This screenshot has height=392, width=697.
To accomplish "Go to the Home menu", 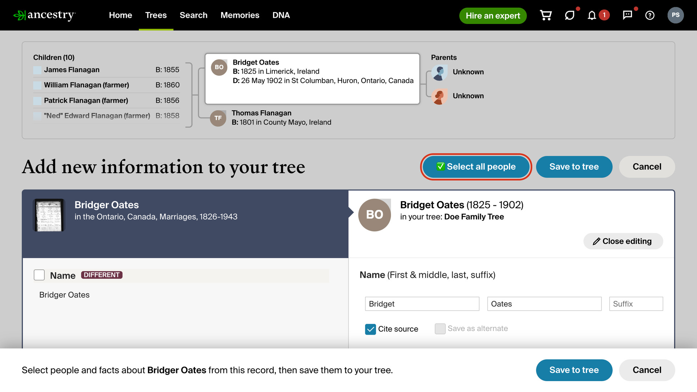I will pyautogui.click(x=121, y=15).
